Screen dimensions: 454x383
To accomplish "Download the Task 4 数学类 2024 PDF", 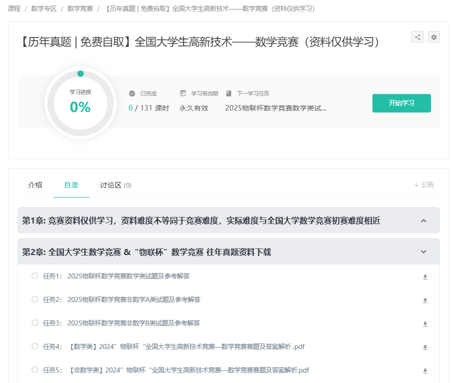I will [x=425, y=347].
